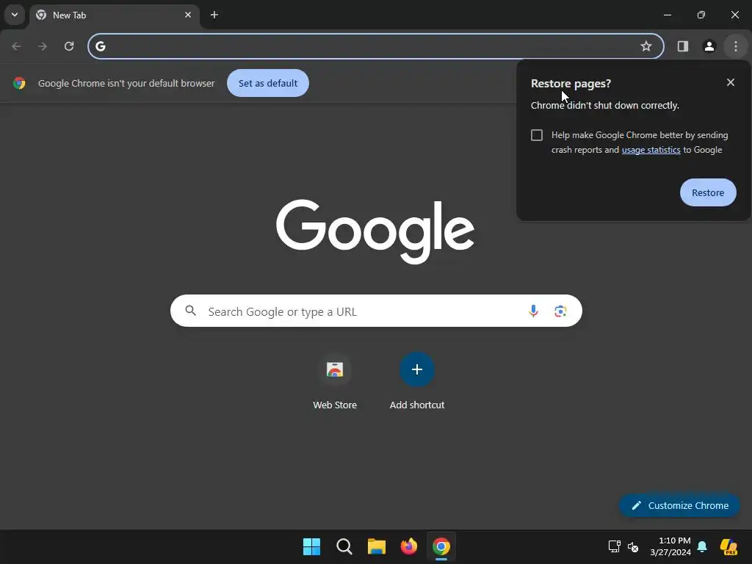Click the Add shortcut label
The height and width of the screenshot is (564, 752).
pos(417,405)
